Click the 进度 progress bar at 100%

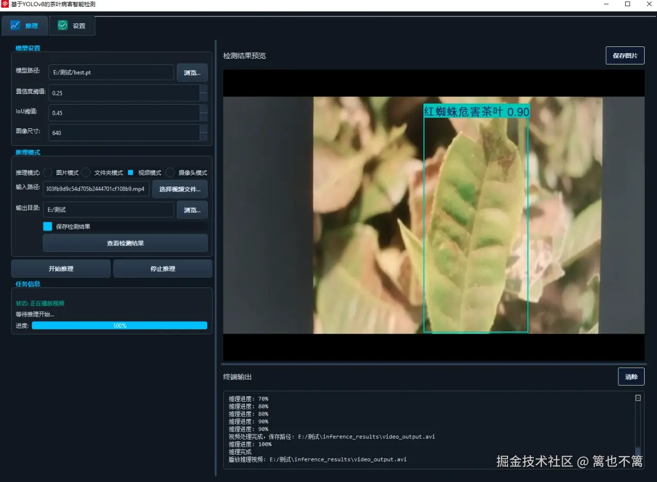click(x=120, y=326)
